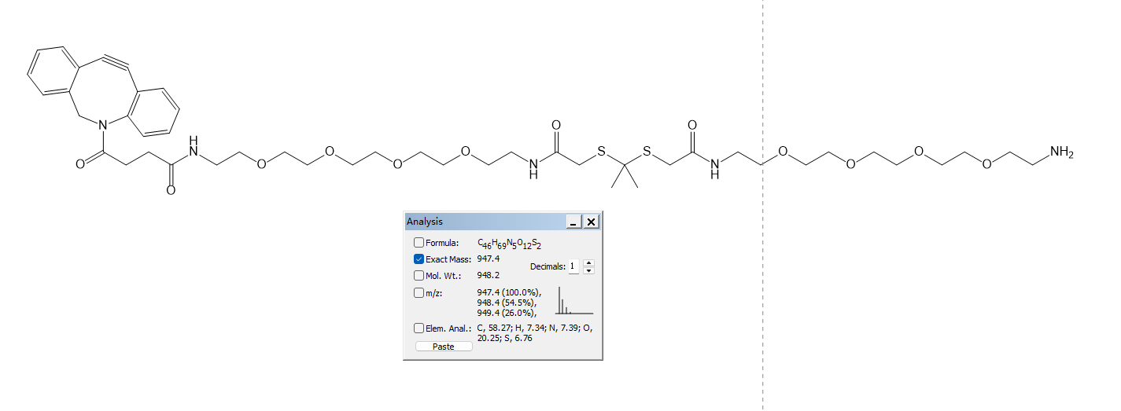Increase Decimals with the up arrow
Viewport: 1121px width, 411px height.
click(x=589, y=263)
